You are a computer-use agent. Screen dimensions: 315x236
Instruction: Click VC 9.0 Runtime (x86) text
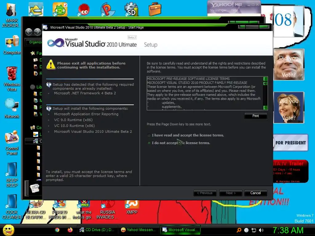tap(73, 120)
